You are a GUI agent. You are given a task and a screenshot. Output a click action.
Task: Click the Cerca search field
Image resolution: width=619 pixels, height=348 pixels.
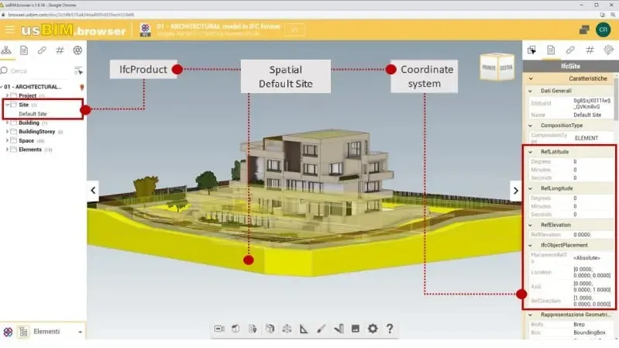click(x=37, y=71)
